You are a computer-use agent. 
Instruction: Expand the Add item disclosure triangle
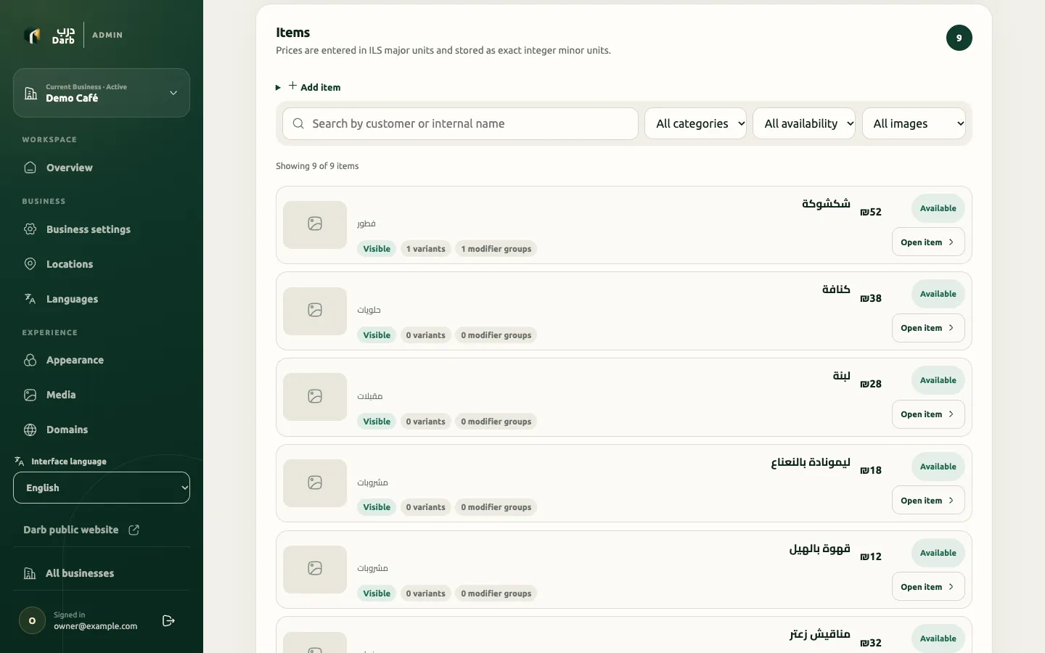(278, 88)
